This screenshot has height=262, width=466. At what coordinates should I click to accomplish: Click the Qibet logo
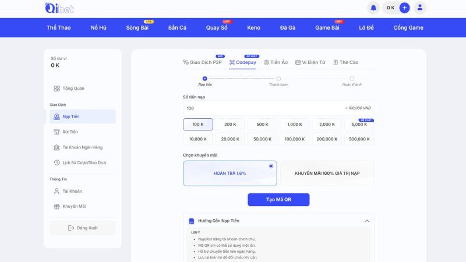(59, 8)
